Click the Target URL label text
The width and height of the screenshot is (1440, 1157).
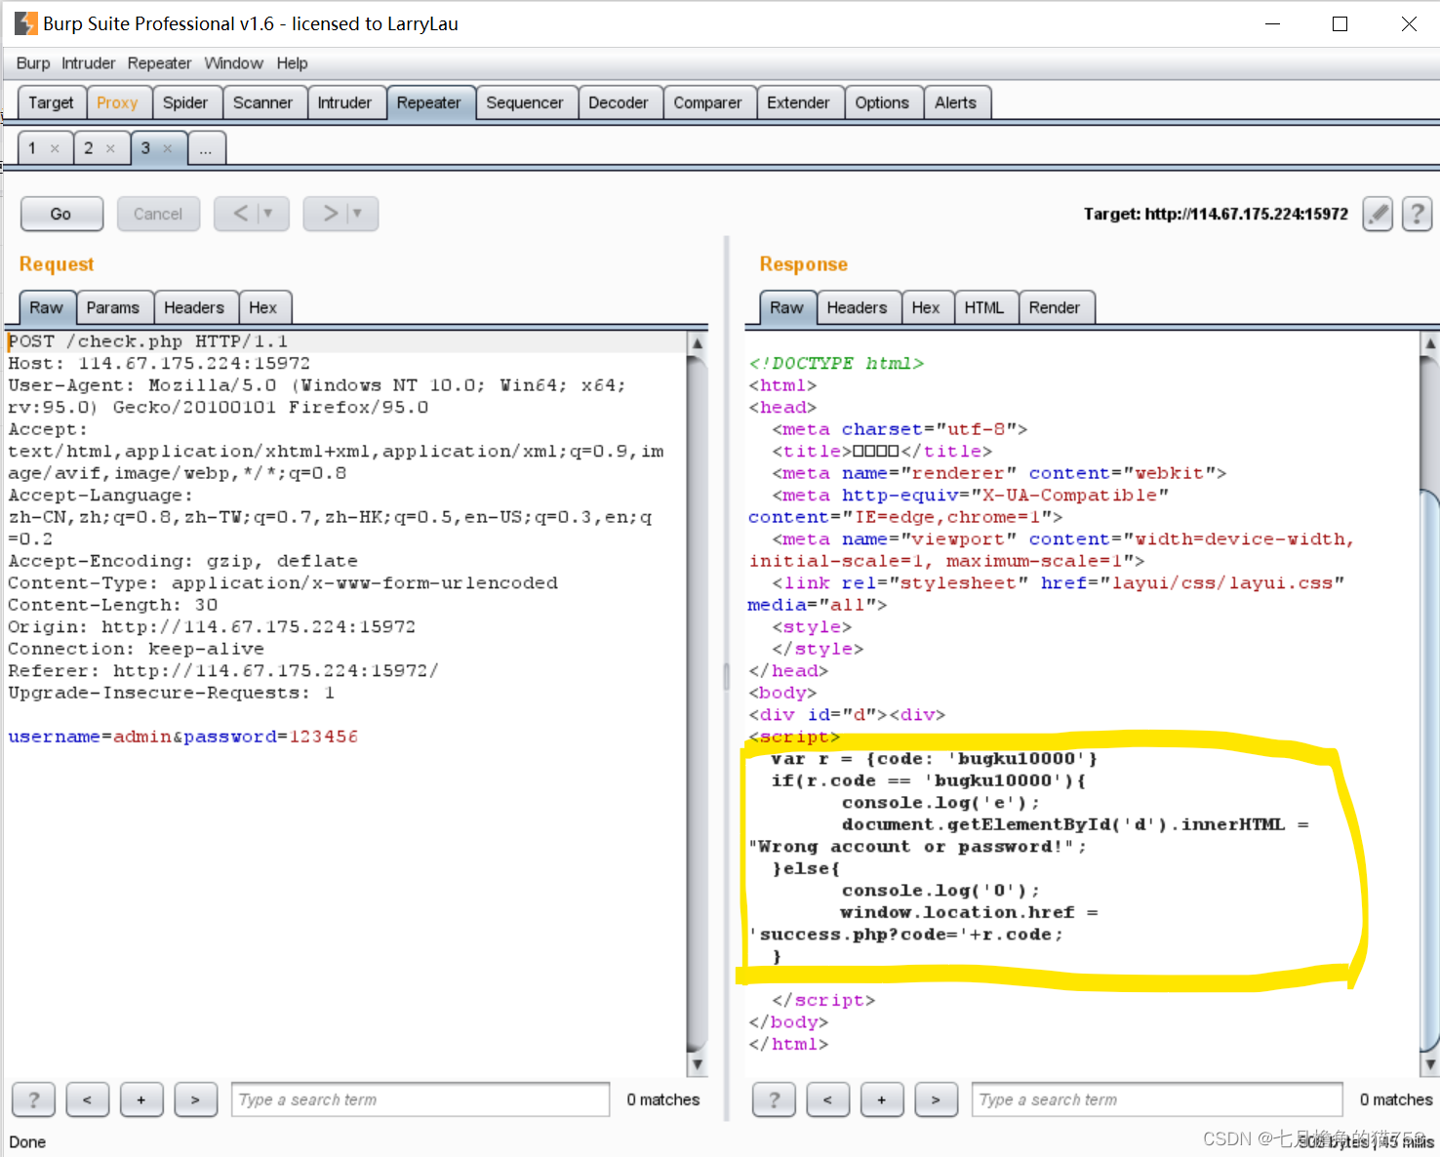(1216, 214)
